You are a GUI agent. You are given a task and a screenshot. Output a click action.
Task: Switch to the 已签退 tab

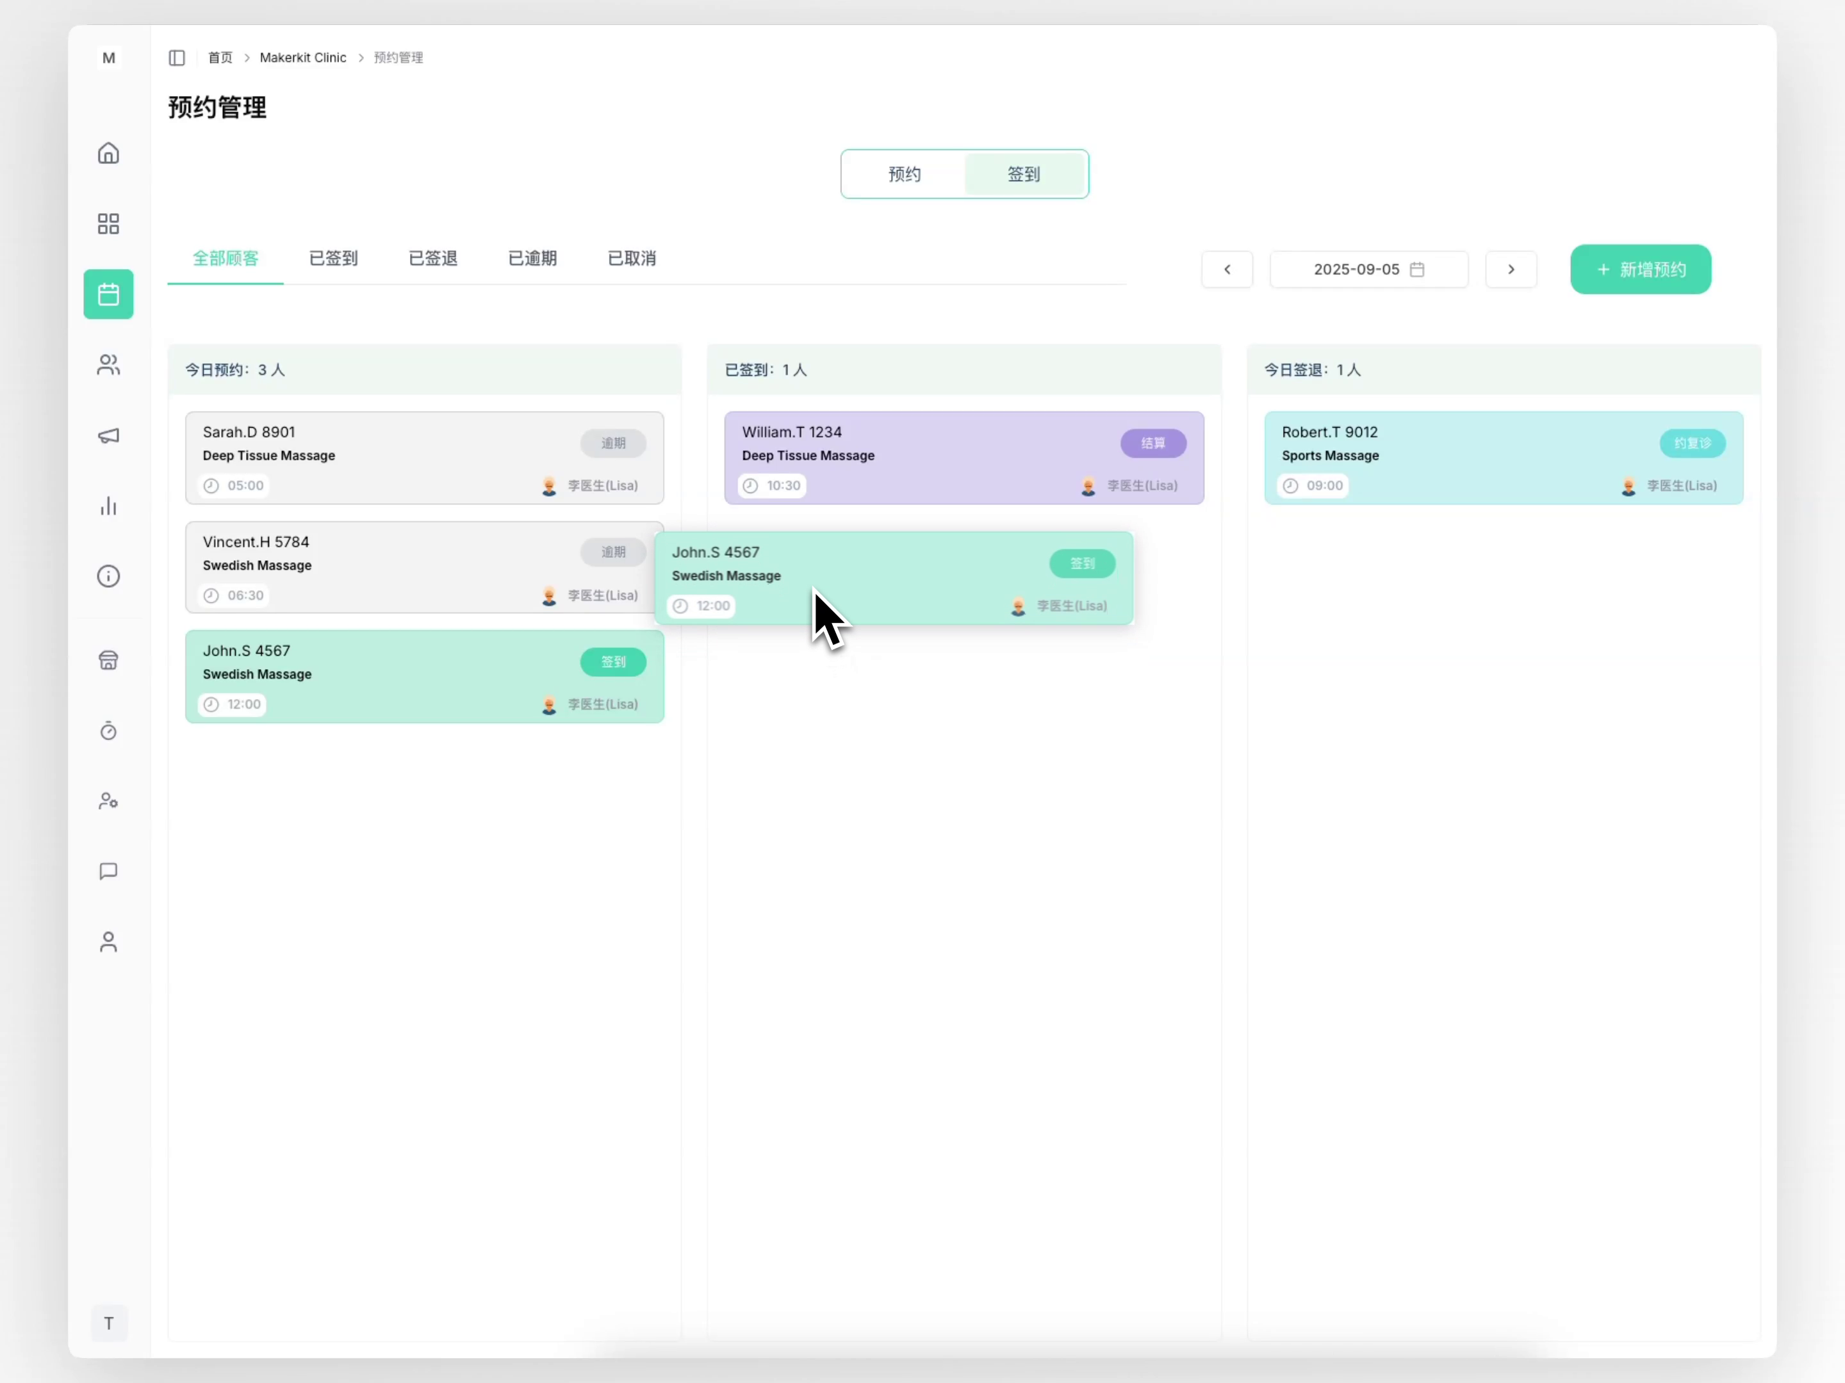click(x=432, y=259)
